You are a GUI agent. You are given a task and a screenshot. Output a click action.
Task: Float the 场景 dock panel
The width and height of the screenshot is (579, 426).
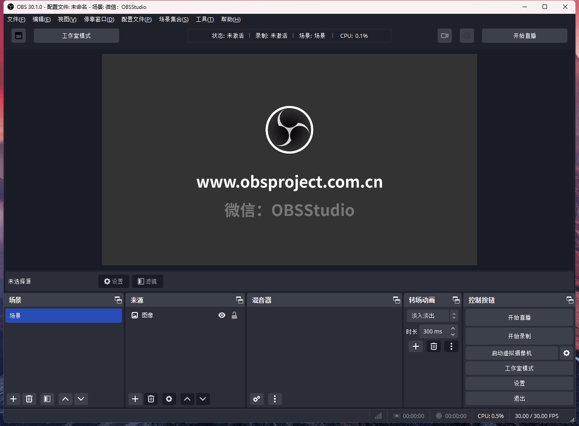click(x=118, y=300)
